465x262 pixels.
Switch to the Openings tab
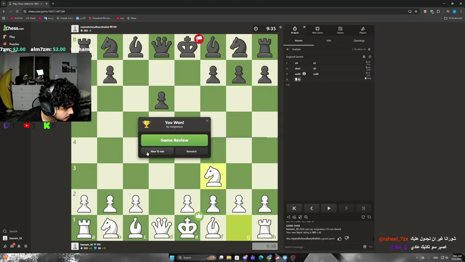point(359,41)
